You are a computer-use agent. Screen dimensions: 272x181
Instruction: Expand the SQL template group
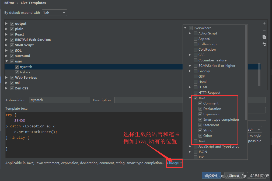6,50
